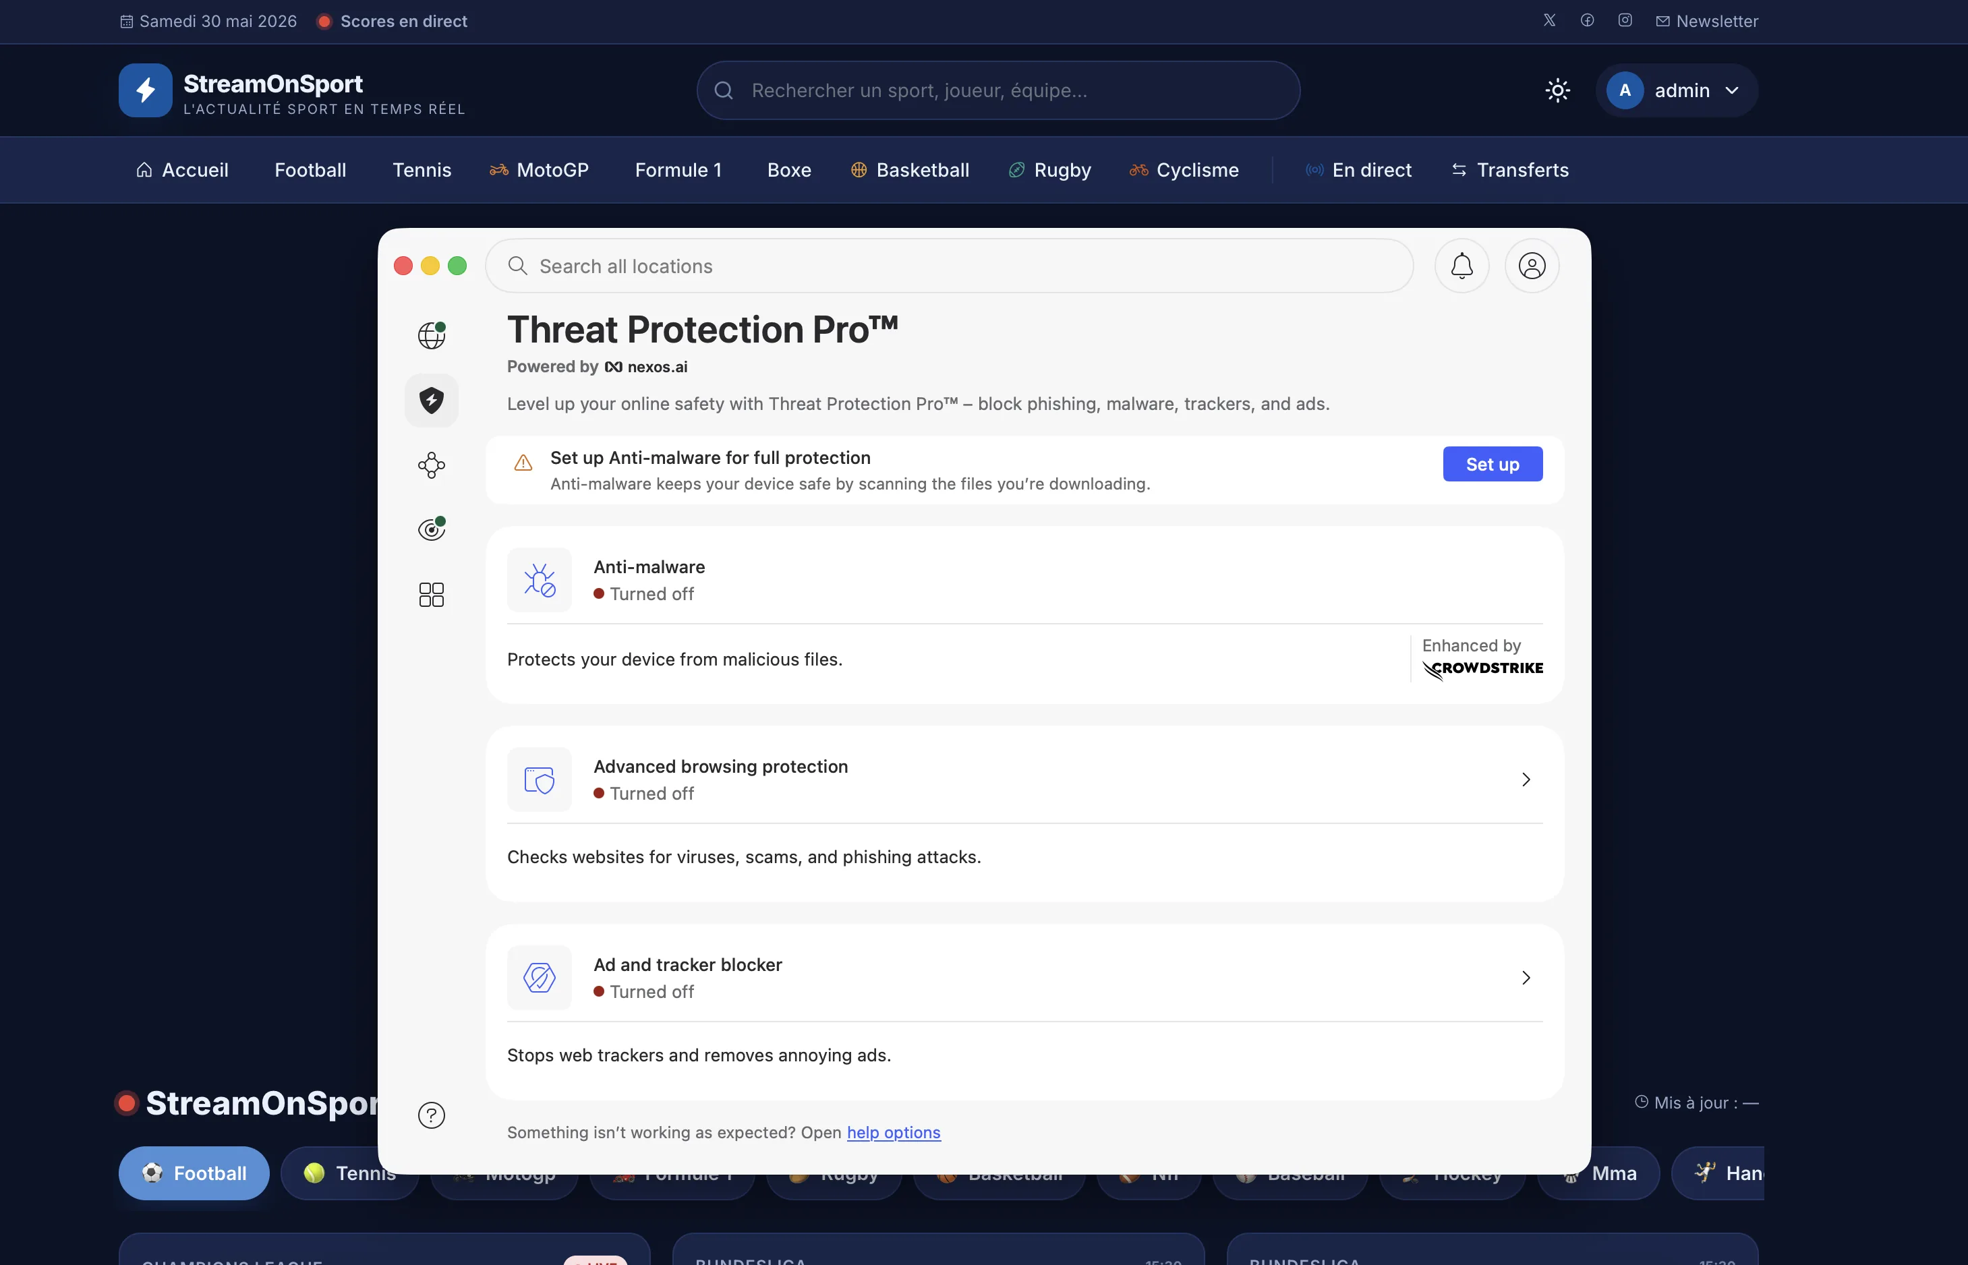This screenshot has height=1265, width=1968.
Task: Click the StreamOnSport lightning logo
Action: (x=146, y=90)
